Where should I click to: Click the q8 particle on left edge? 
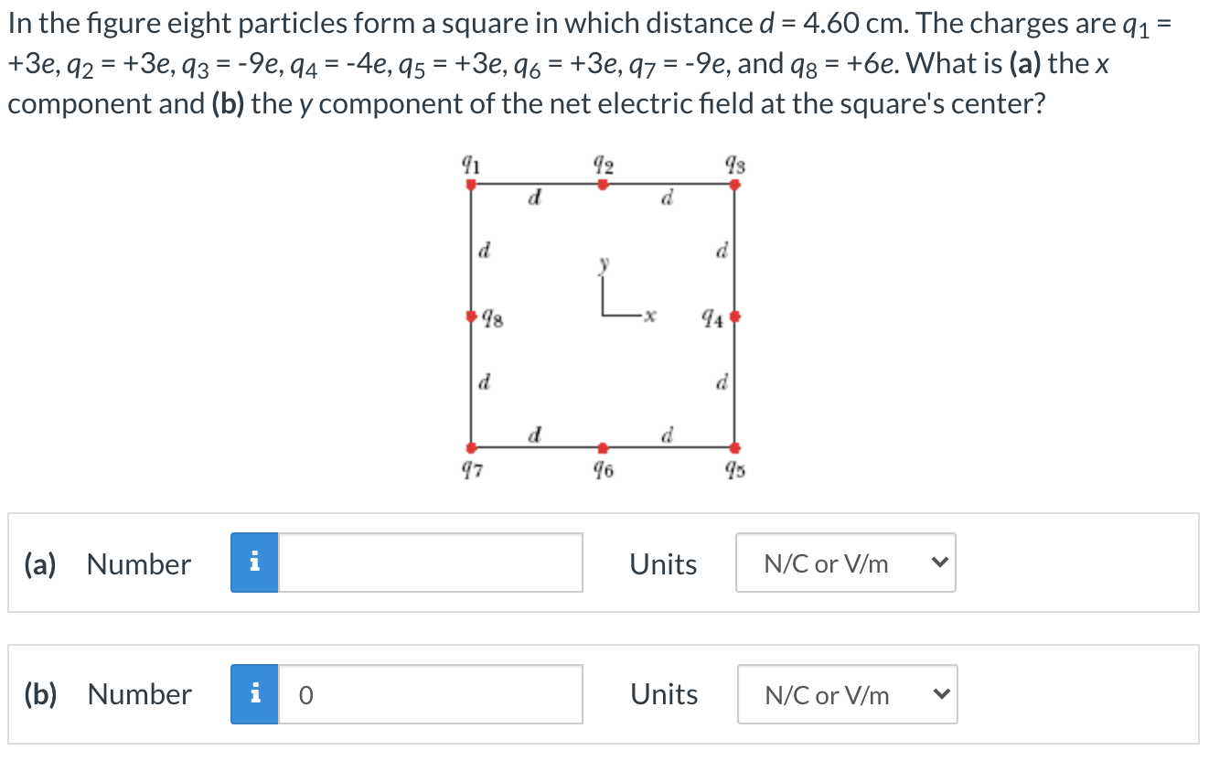point(470,316)
